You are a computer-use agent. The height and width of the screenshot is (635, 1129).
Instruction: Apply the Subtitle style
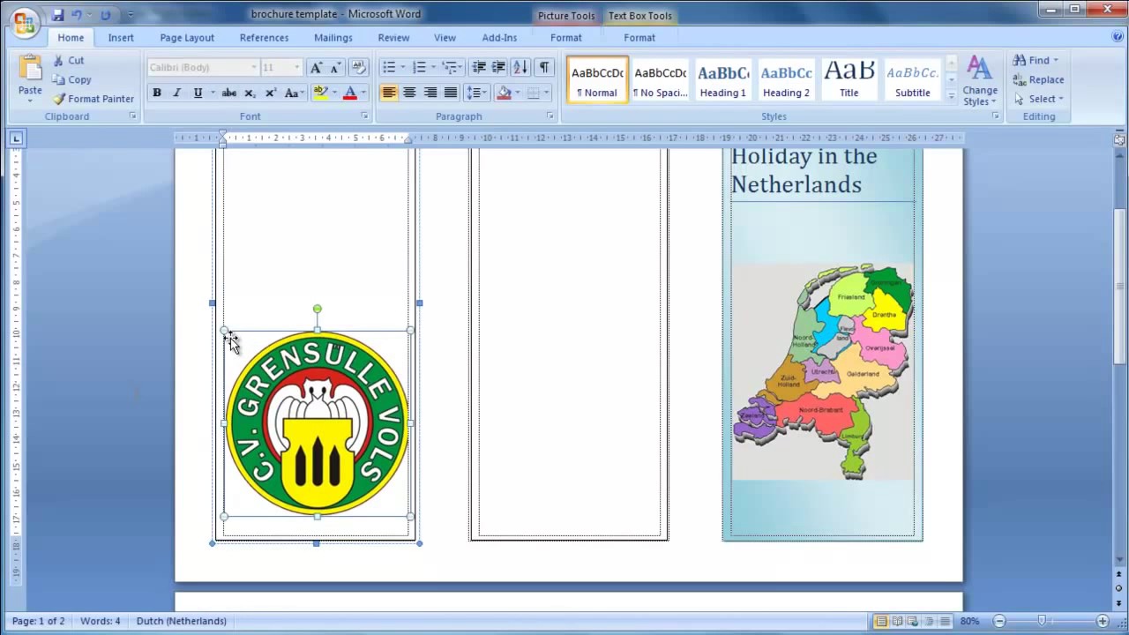pos(912,80)
